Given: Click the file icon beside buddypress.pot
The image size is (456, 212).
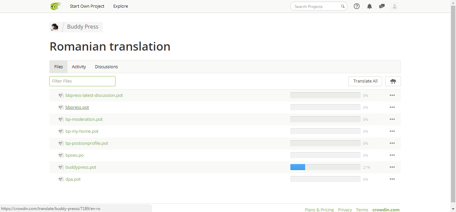Looking at the screenshot, I should coord(61,167).
